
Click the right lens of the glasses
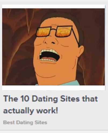tap(64, 31)
